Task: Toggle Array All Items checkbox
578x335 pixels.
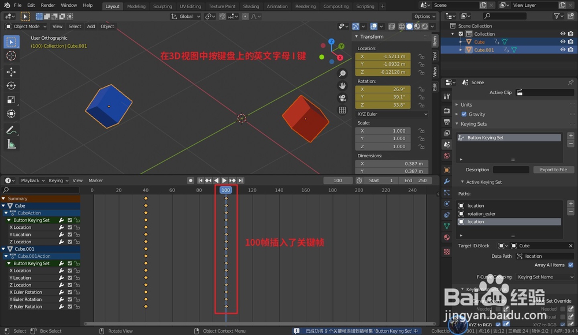Action: [x=570, y=265]
